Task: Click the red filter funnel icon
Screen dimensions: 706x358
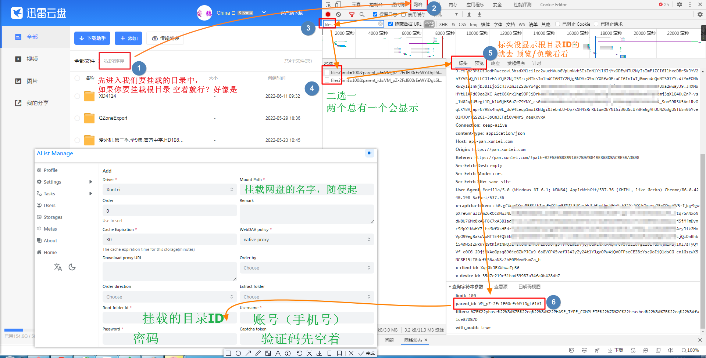Action: tap(352, 14)
